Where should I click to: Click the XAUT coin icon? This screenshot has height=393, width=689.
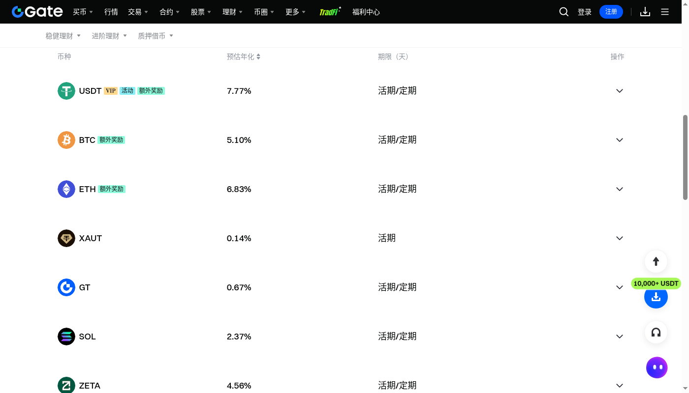[x=66, y=238]
